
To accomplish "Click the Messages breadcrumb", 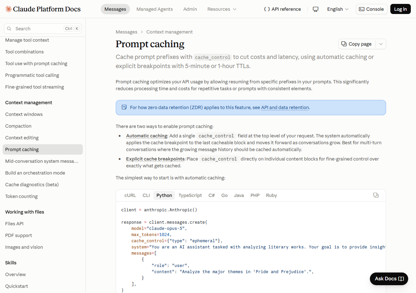I will pos(126,32).
